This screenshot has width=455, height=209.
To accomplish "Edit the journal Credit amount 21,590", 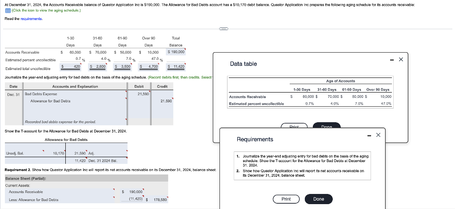I will (162, 101).
